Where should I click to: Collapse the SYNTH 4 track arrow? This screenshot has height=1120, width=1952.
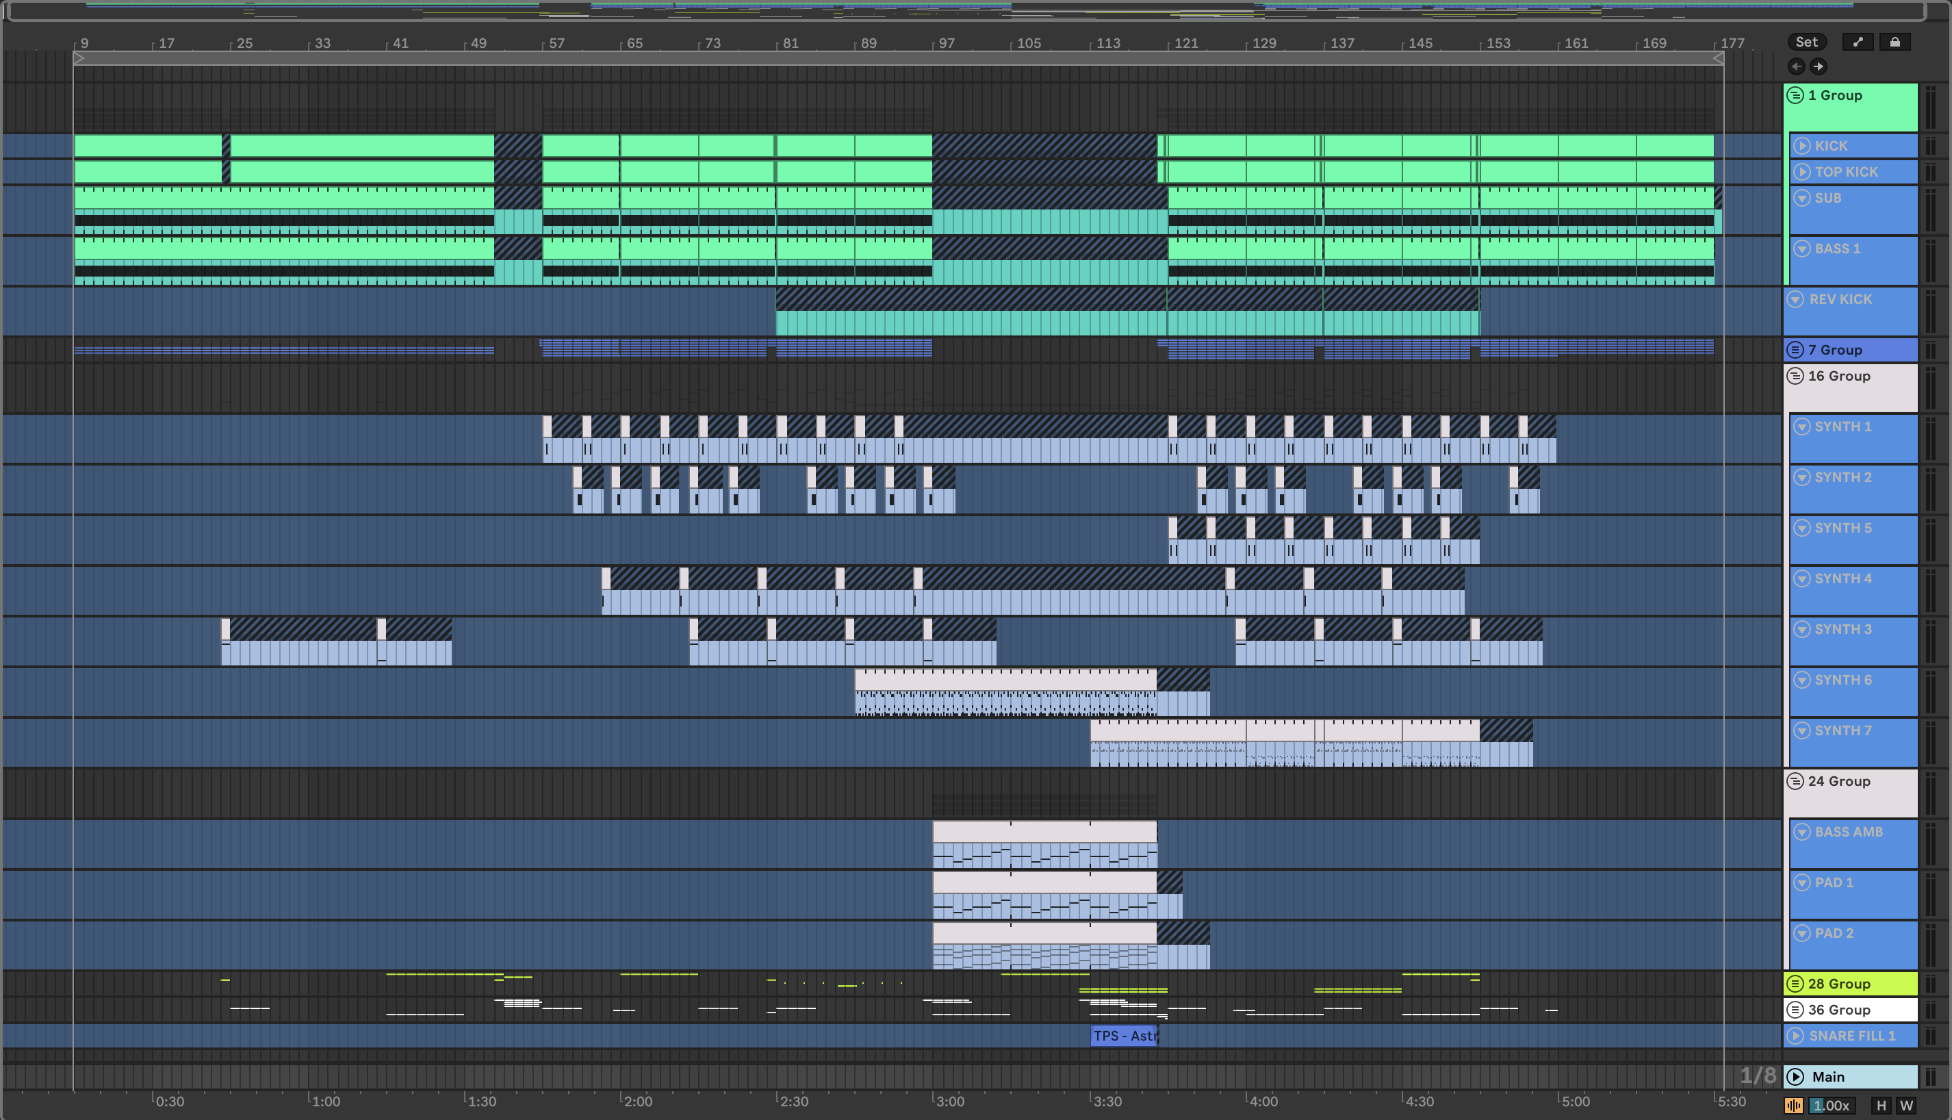point(1802,579)
